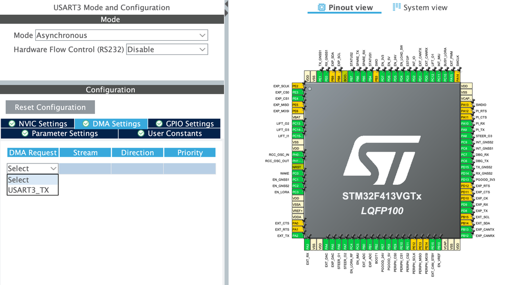Open User Constants tab
The image size is (510, 285).
[169, 133]
